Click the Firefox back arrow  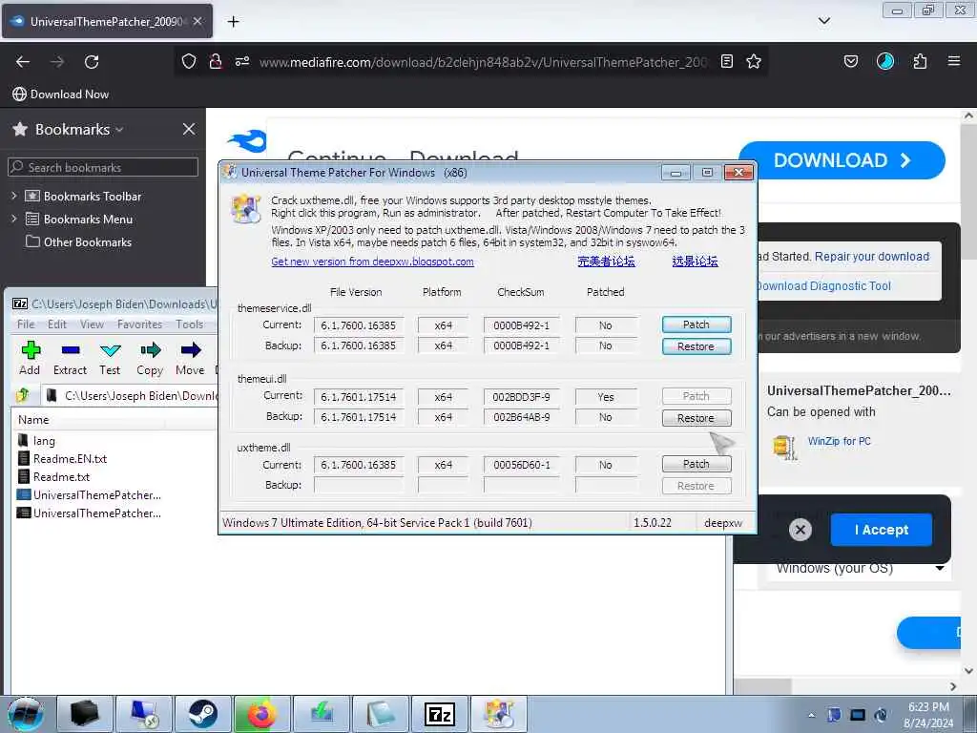(x=23, y=62)
